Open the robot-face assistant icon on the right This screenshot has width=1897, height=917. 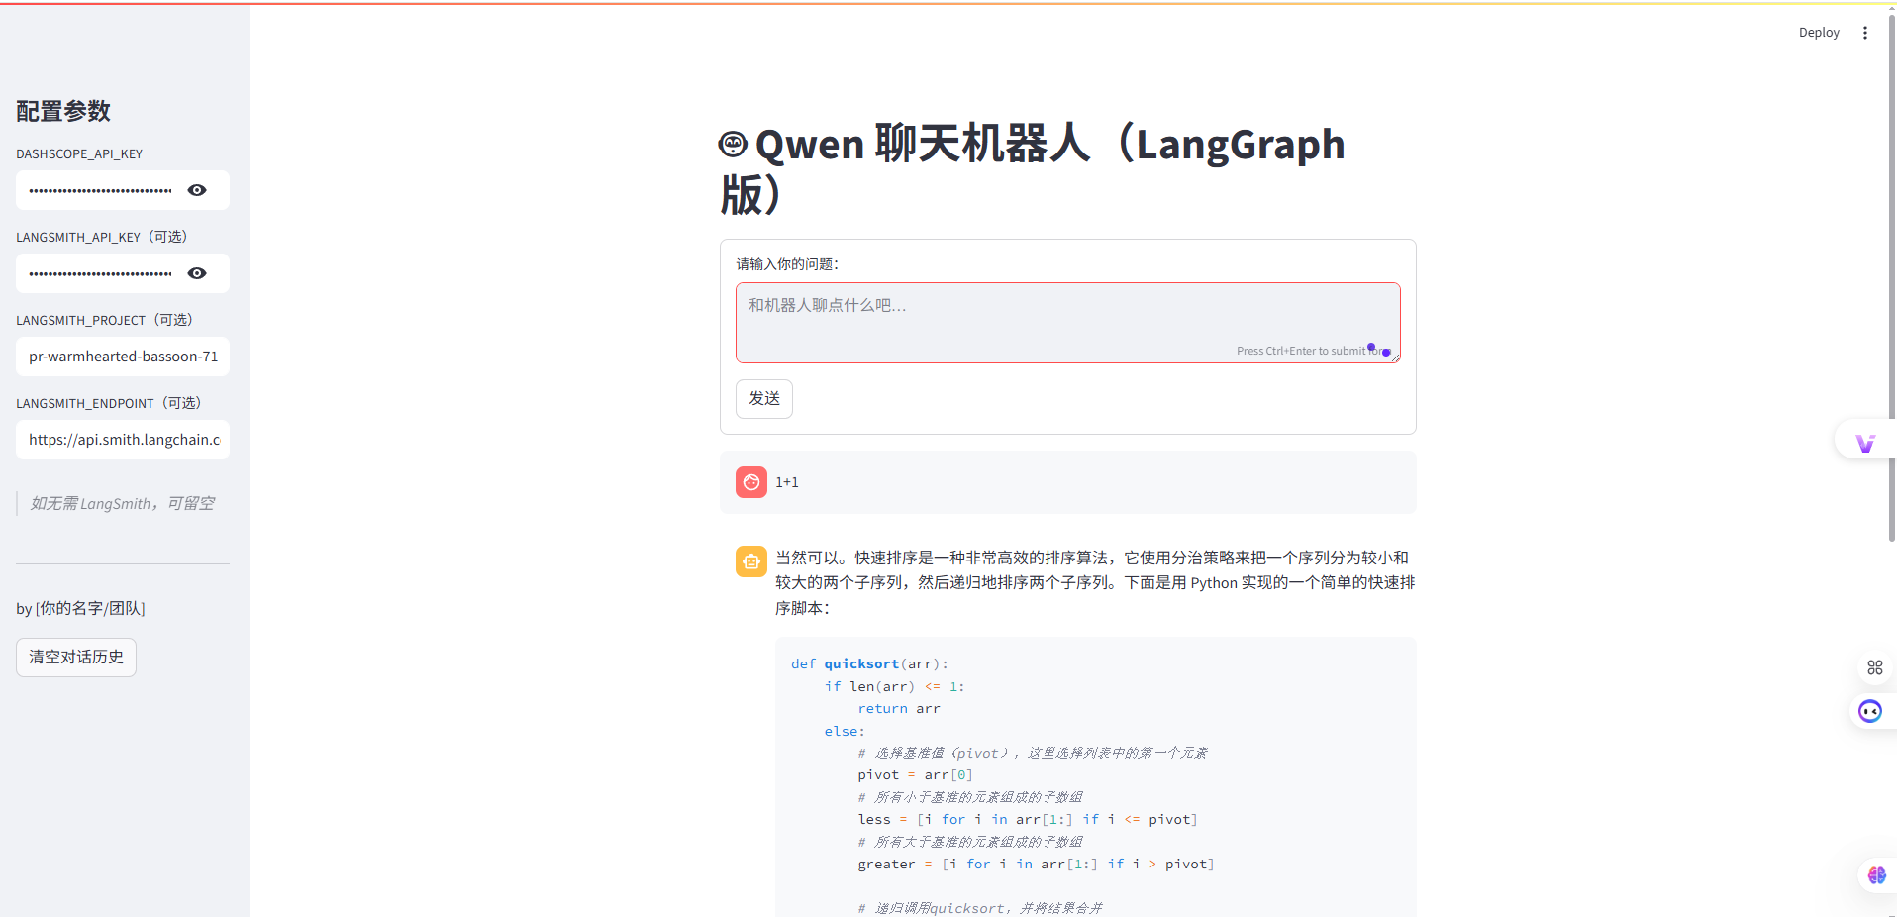1870,711
